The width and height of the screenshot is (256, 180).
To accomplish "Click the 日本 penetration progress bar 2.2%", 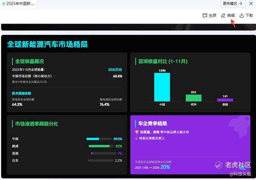I will (100, 160).
